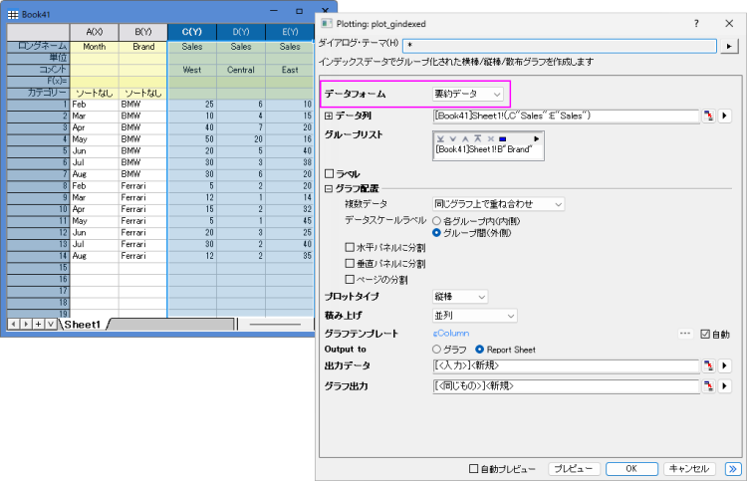The width and height of the screenshot is (747, 481).
Task: Go to next sheet tab arrow in Book41
Action: click(x=26, y=325)
